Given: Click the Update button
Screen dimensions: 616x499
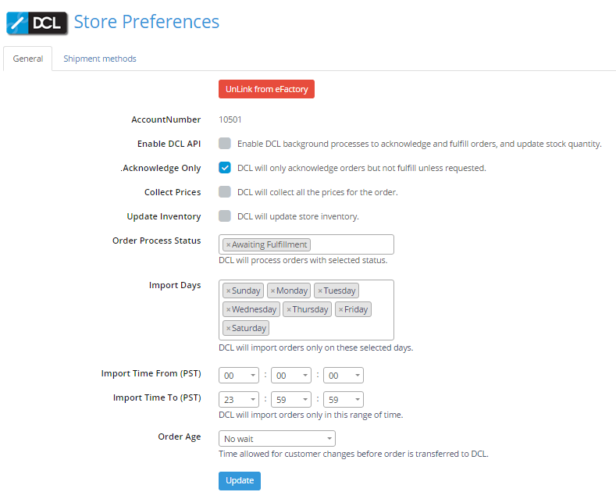Looking at the screenshot, I should click(x=240, y=480).
